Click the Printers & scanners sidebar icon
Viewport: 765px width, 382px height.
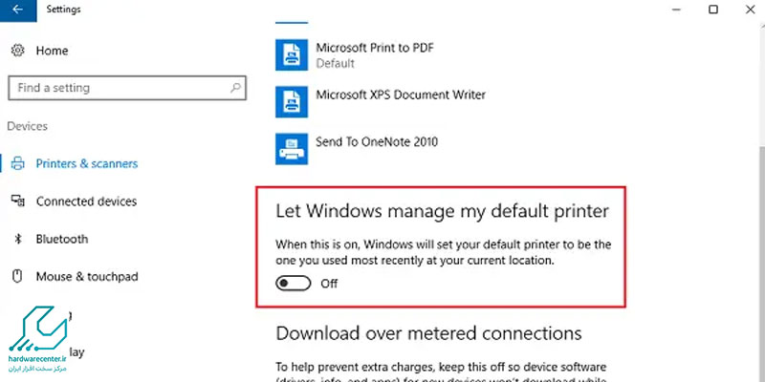[17, 163]
